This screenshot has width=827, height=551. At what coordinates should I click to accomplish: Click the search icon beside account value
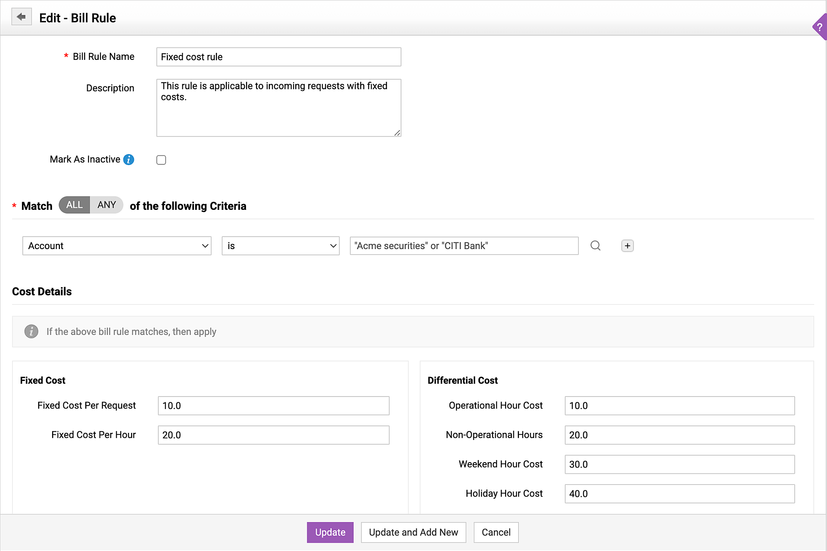595,246
